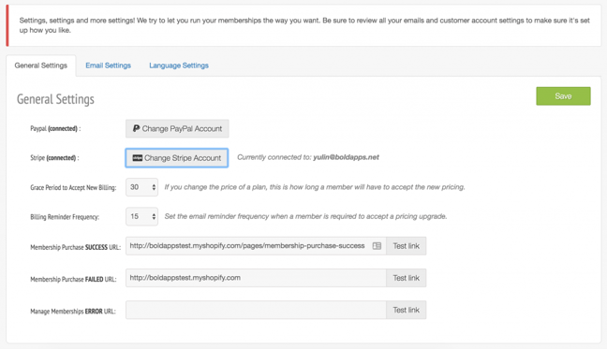Image resolution: width=607 pixels, height=349 pixels.
Task: Click the Stripe logo icon
Action: 138,158
